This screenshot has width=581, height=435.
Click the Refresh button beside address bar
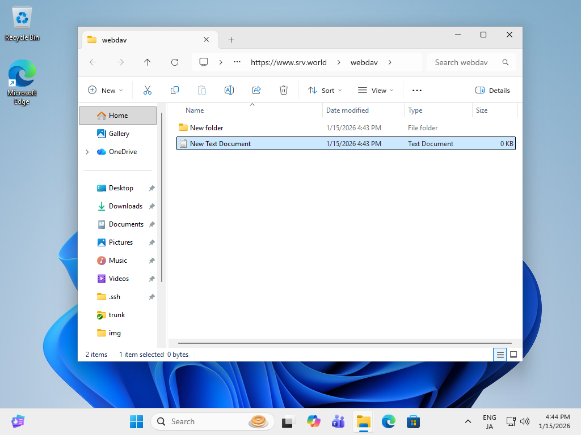pyautogui.click(x=175, y=62)
